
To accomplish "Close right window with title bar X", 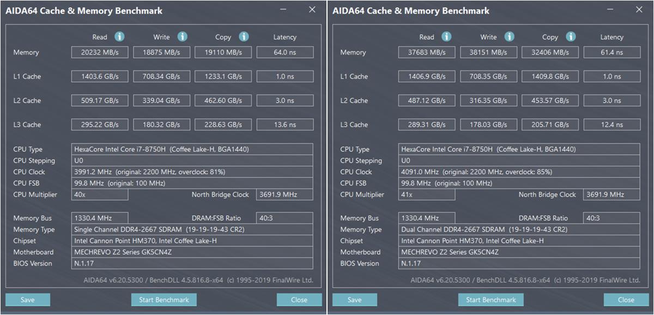I will pyautogui.click(x=639, y=10).
